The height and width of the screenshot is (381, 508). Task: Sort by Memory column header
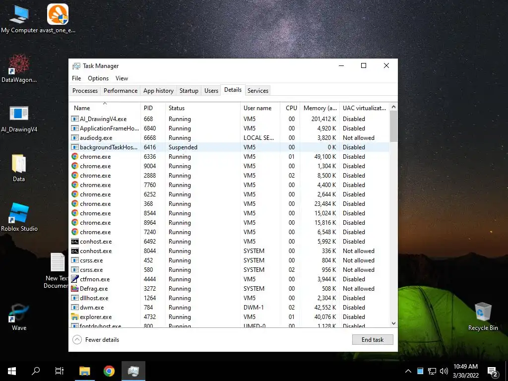(320, 108)
